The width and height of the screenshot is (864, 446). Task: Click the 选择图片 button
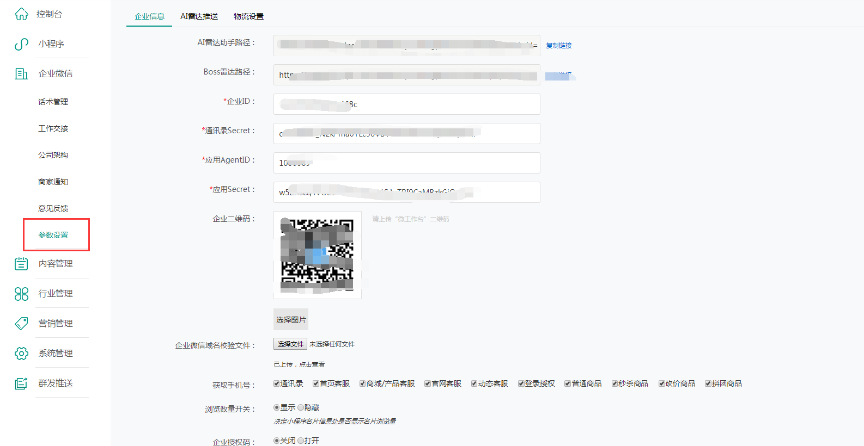click(291, 319)
